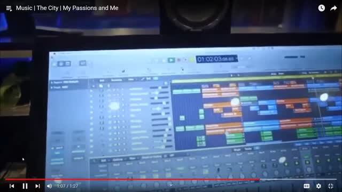342x192 pixels.
Task: Open the player settings gear
Action: [318, 186]
